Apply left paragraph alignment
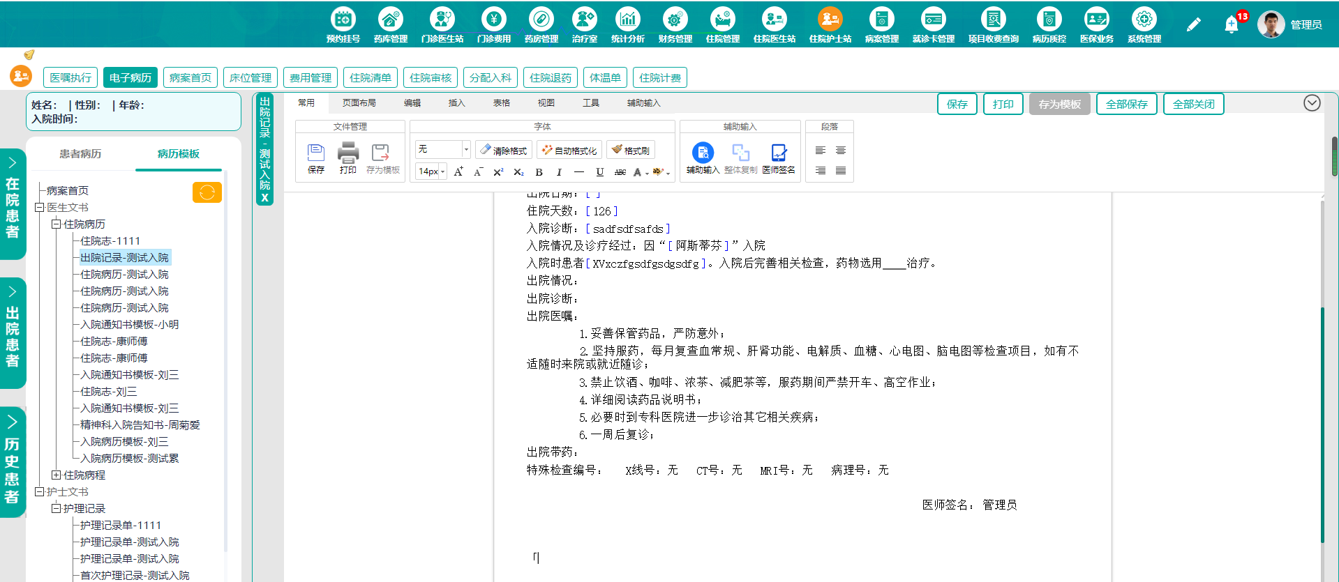 pyautogui.click(x=821, y=151)
